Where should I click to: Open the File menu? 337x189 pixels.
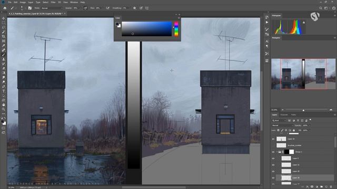click(9, 2)
